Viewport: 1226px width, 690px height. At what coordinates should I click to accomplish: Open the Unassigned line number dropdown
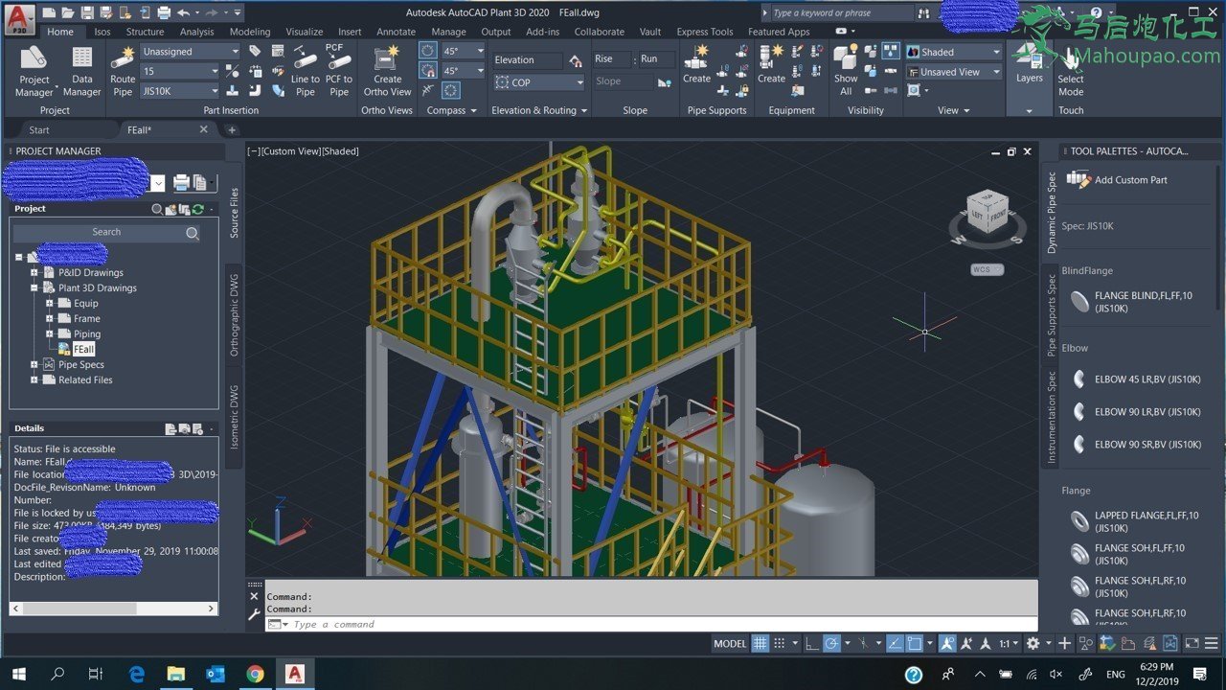[x=190, y=52]
